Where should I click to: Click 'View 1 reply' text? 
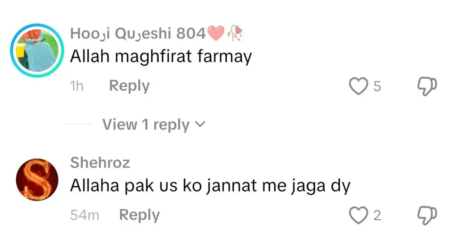[146, 125]
